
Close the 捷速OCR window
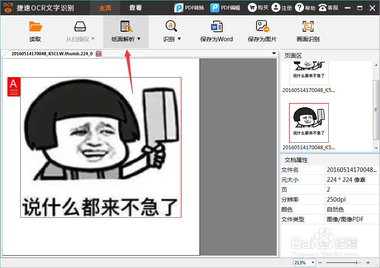[373, 8]
